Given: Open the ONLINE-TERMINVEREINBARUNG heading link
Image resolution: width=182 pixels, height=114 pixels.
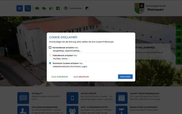Looking at the screenshot, I should (x=145, y=93).
